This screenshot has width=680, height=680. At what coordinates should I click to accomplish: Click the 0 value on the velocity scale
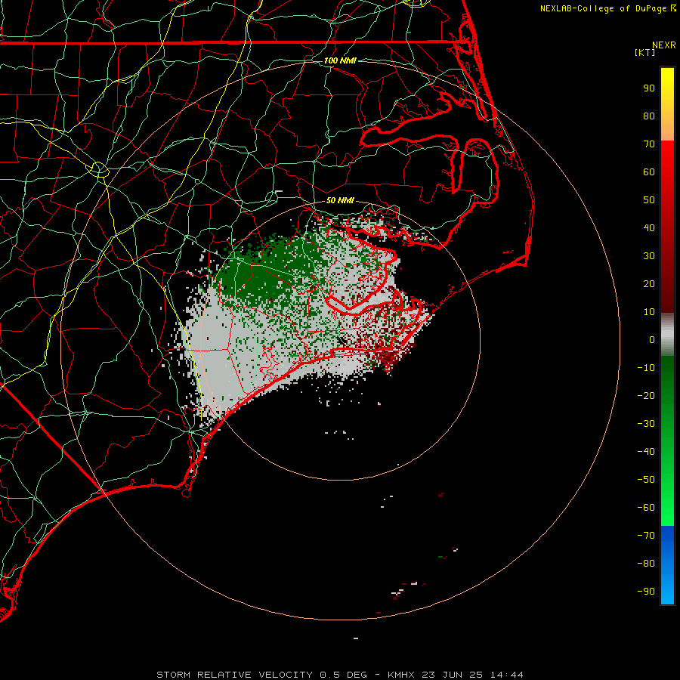[652, 340]
